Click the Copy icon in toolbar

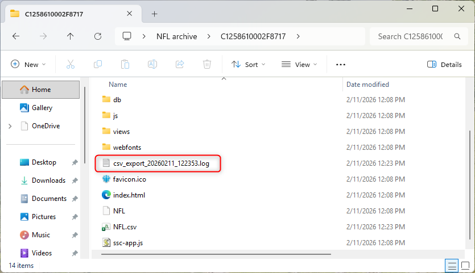(x=98, y=64)
